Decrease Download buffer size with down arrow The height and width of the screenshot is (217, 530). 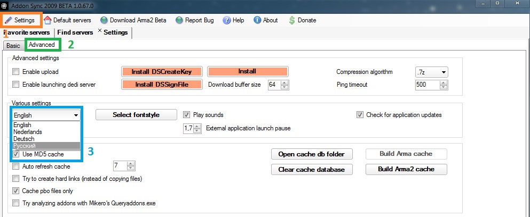click(284, 87)
